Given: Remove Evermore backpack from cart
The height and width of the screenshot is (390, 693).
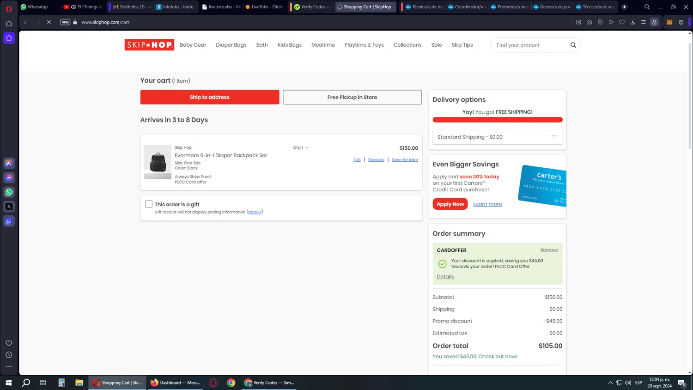Looking at the screenshot, I should (x=376, y=159).
